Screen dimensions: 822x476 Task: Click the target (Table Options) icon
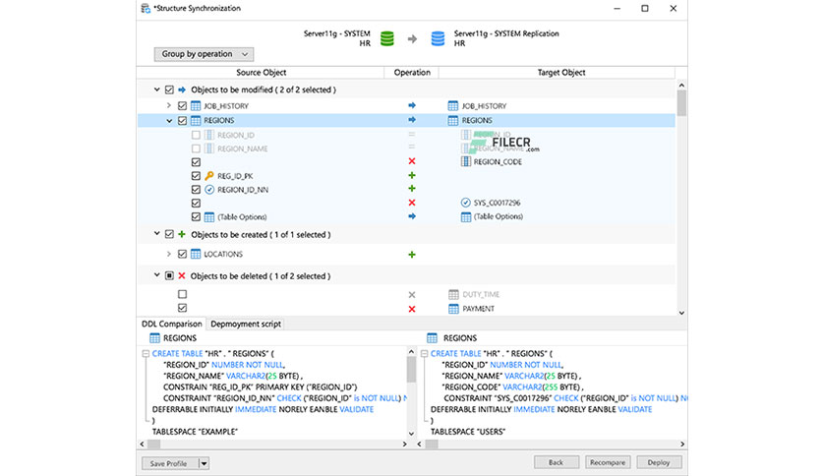point(465,216)
